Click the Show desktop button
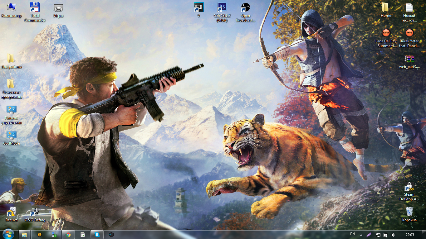This screenshot has width=426, height=239. 424,235
